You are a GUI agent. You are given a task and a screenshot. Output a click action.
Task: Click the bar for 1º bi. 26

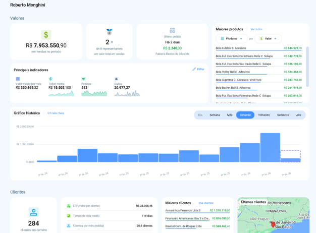(x=250, y=152)
